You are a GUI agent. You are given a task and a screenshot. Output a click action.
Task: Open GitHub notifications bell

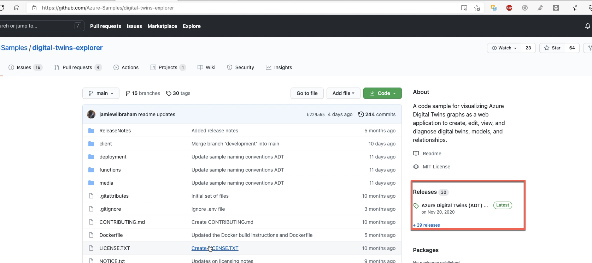click(x=587, y=26)
